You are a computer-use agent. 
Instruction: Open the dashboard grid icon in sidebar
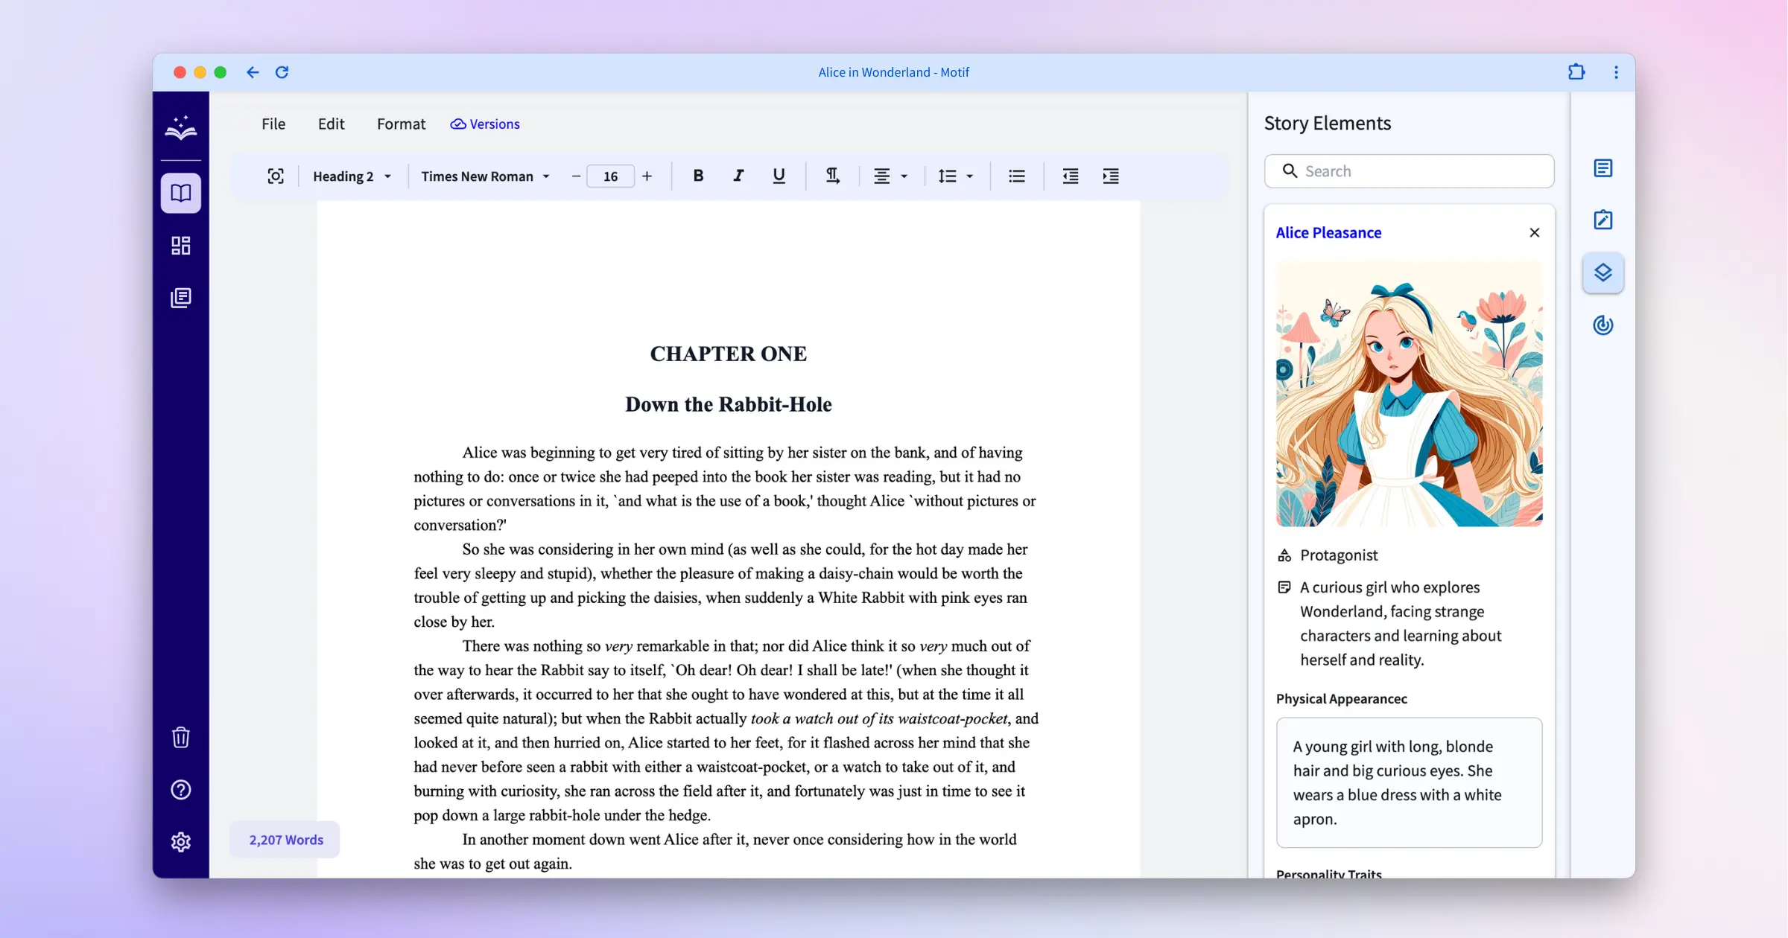coord(181,246)
